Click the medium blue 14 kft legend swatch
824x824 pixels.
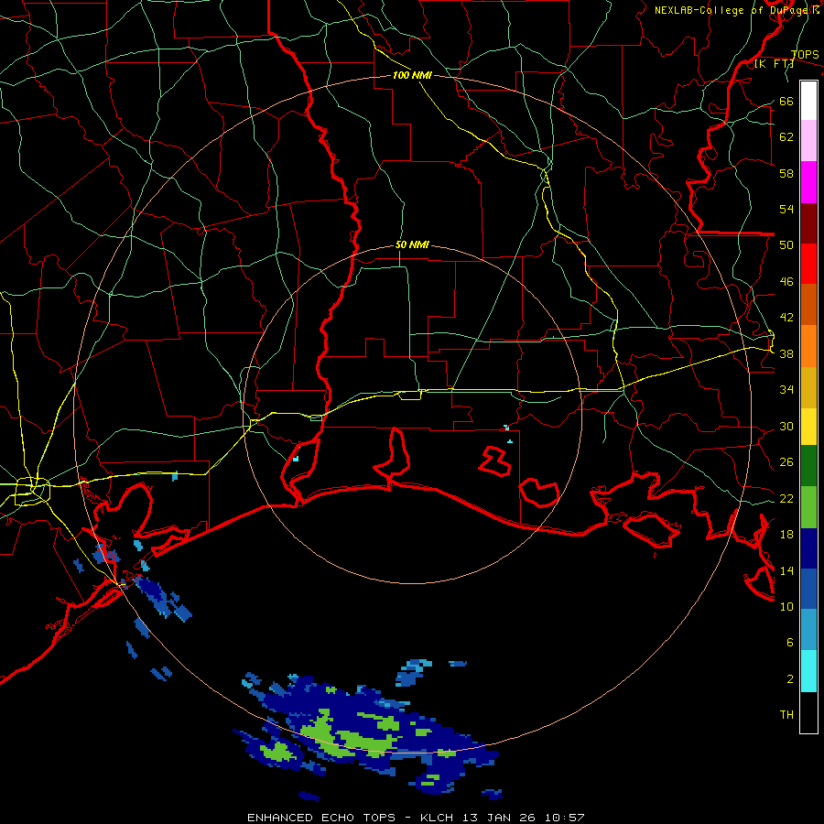(808, 589)
